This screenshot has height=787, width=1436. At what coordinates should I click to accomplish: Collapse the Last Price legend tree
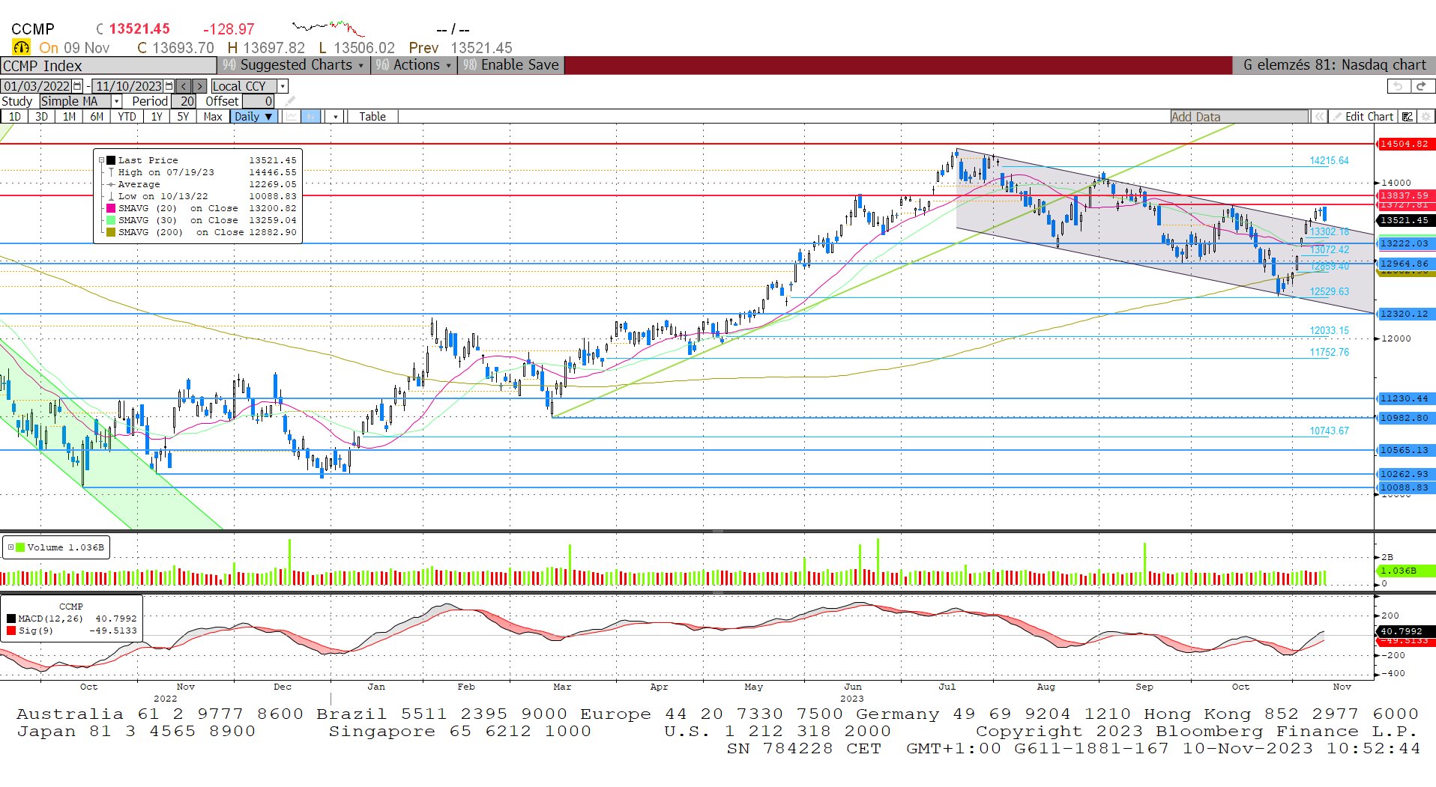coord(101,160)
